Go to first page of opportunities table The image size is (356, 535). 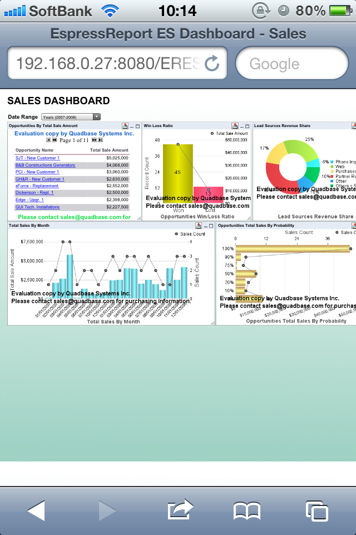pos(48,140)
